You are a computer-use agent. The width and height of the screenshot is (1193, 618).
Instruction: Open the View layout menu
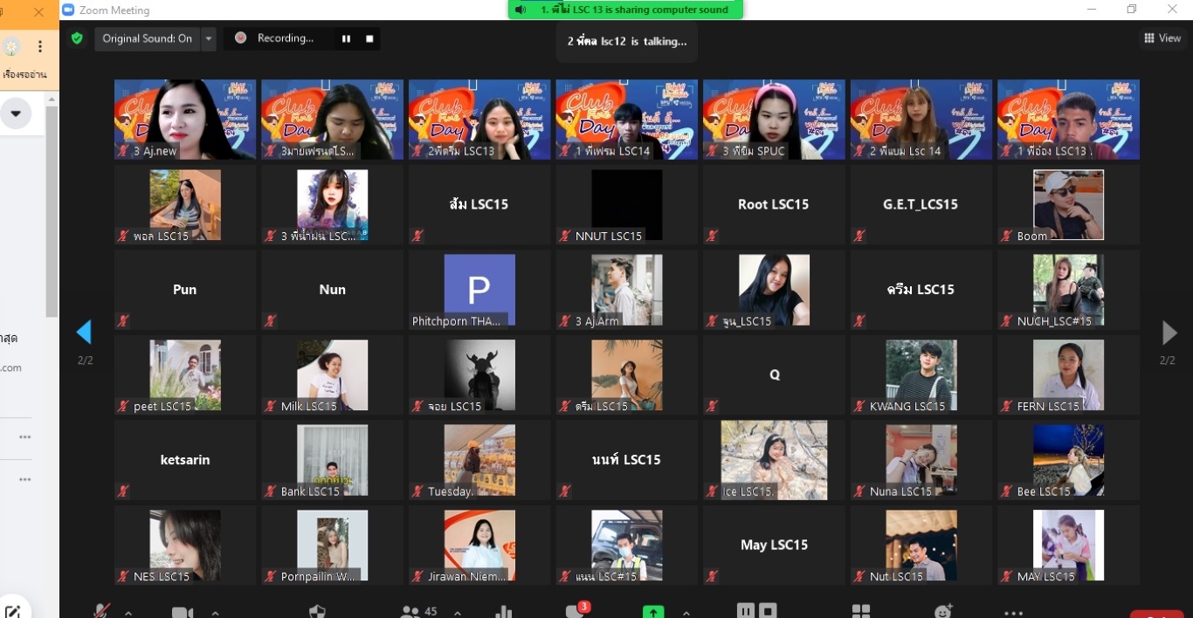point(1162,38)
